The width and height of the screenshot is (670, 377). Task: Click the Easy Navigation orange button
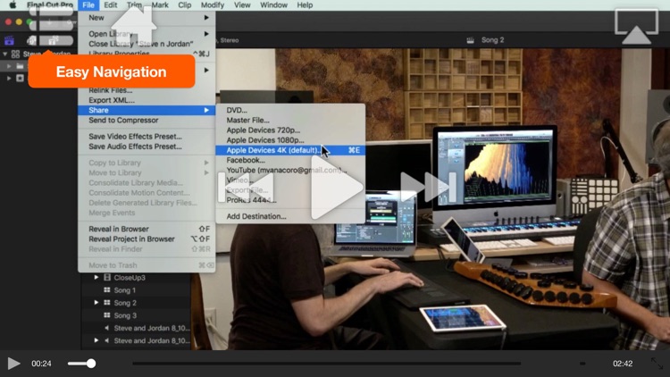click(x=112, y=71)
